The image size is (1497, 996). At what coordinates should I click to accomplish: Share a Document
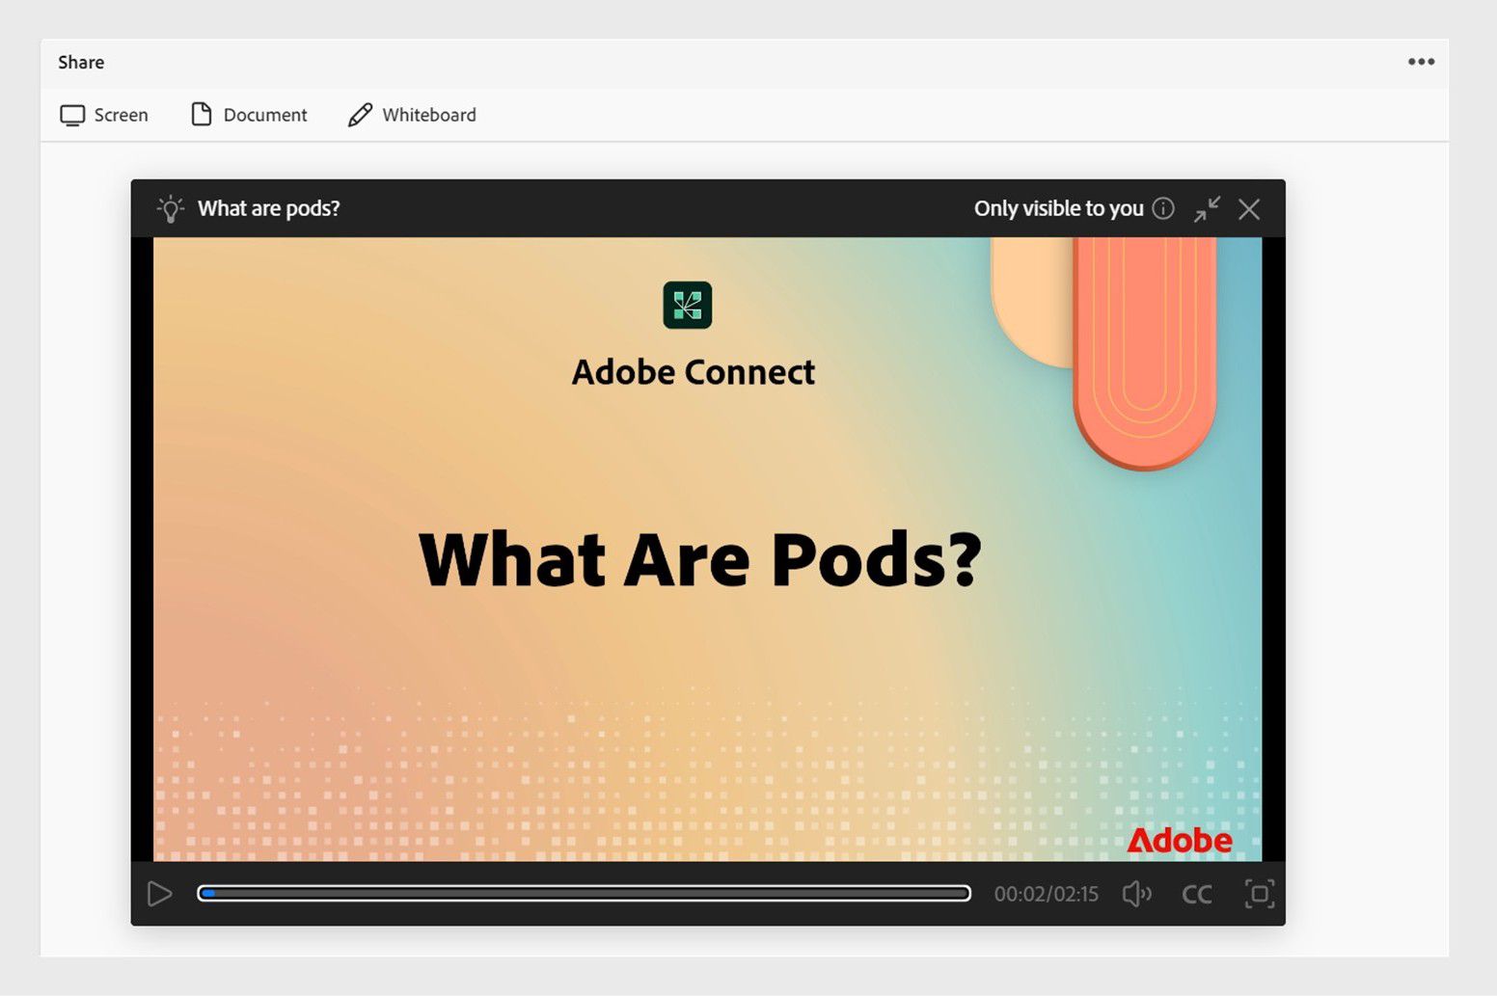pos(249,115)
